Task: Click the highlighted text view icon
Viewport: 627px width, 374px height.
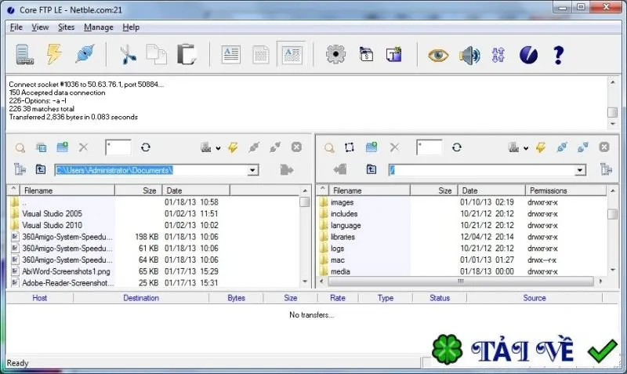Action: point(292,54)
